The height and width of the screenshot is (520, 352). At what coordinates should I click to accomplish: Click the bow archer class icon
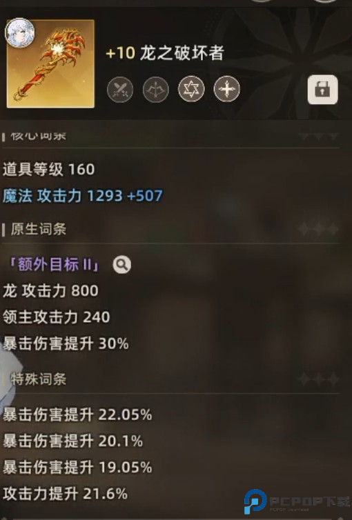coord(155,89)
